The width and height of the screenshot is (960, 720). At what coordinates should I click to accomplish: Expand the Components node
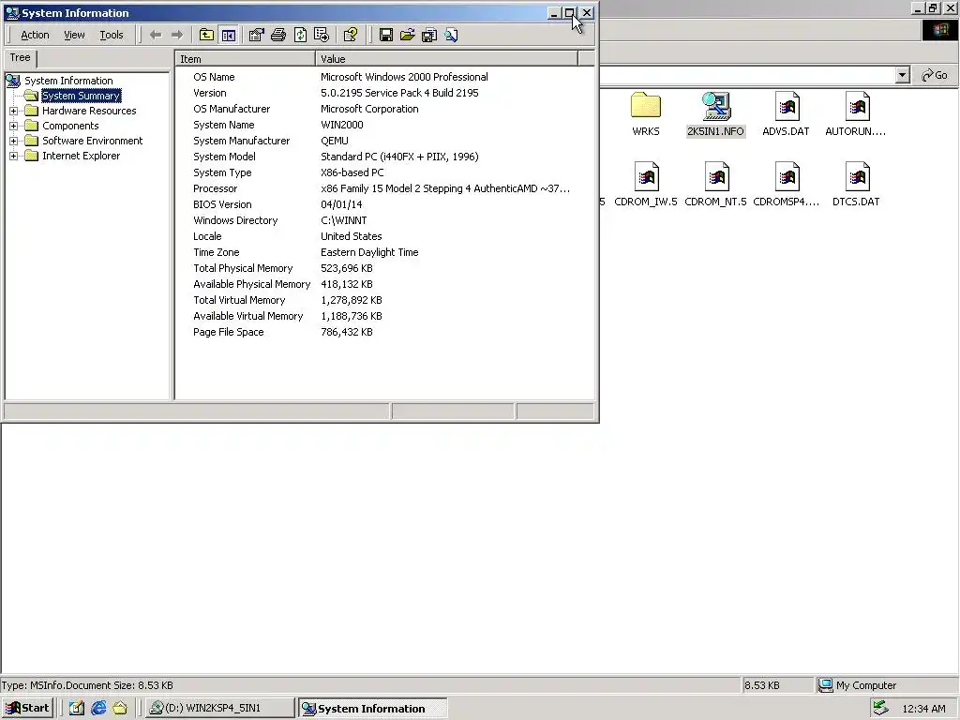tap(13, 127)
